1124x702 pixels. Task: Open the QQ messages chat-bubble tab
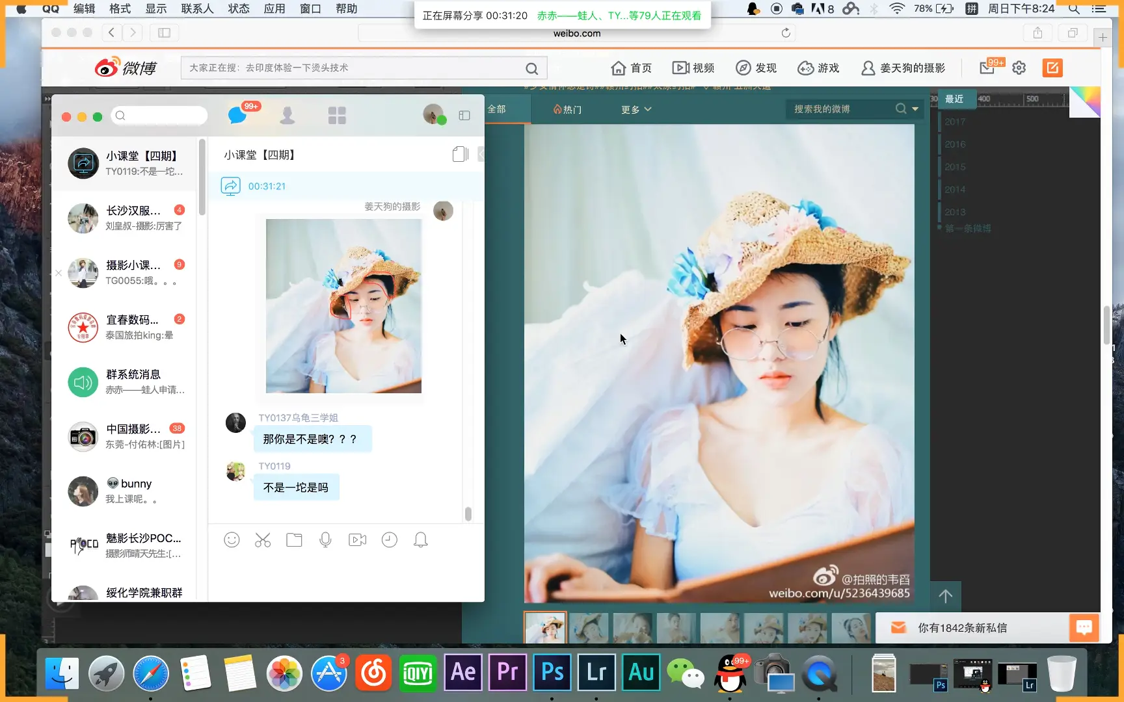tap(237, 116)
